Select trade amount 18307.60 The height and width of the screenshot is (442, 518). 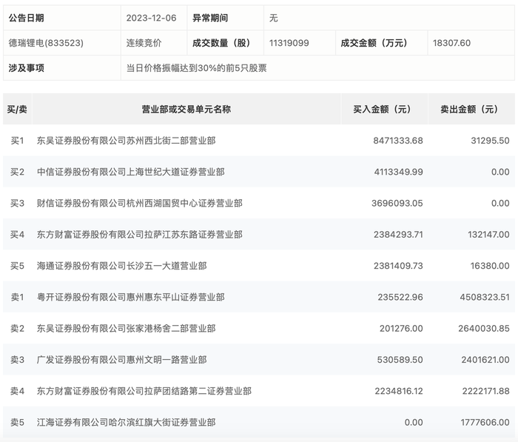coord(451,43)
